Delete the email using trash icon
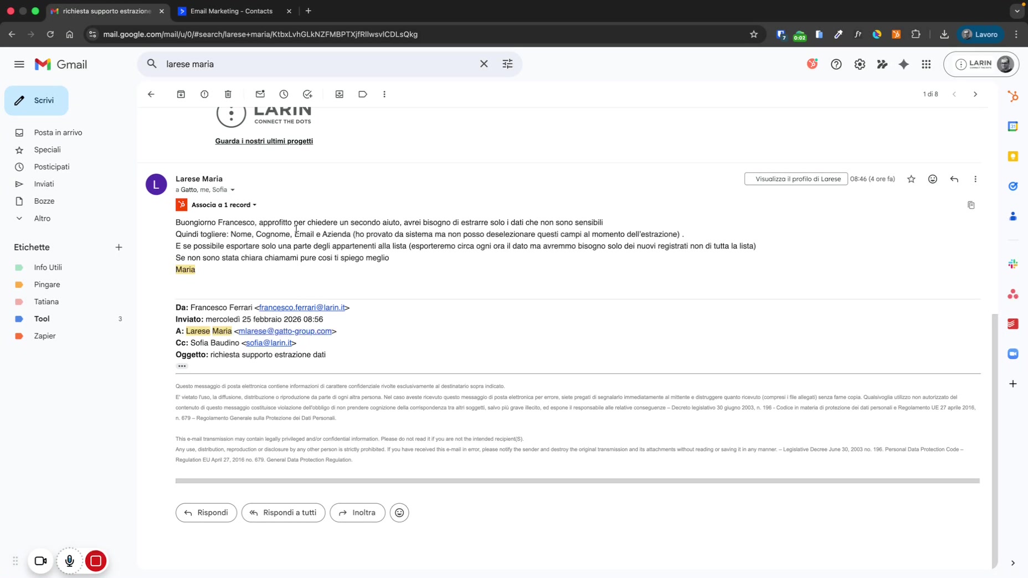1028x578 pixels. (x=228, y=94)
